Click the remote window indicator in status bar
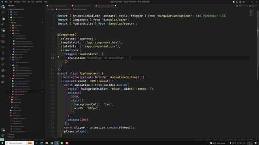259x145 pixels. click(x=2, y=140)
